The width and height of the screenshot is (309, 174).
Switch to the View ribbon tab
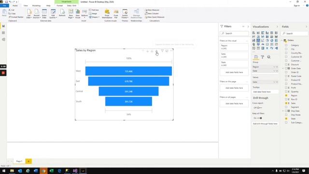[x=26, y=6]
